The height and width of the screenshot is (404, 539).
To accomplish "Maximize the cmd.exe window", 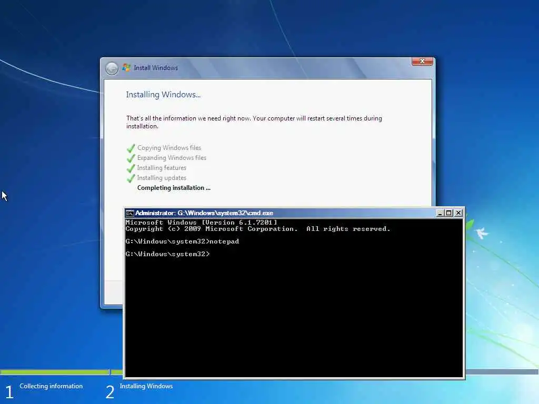I will (448, 213).
